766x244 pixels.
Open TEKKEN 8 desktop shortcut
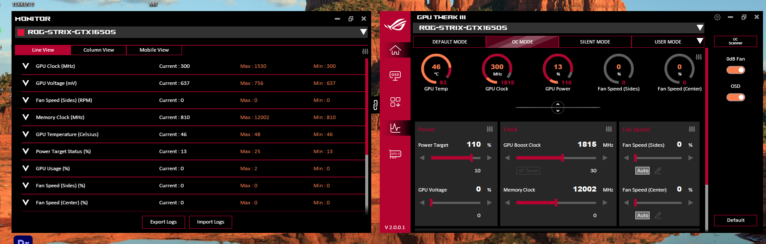(x=23, y=4)
